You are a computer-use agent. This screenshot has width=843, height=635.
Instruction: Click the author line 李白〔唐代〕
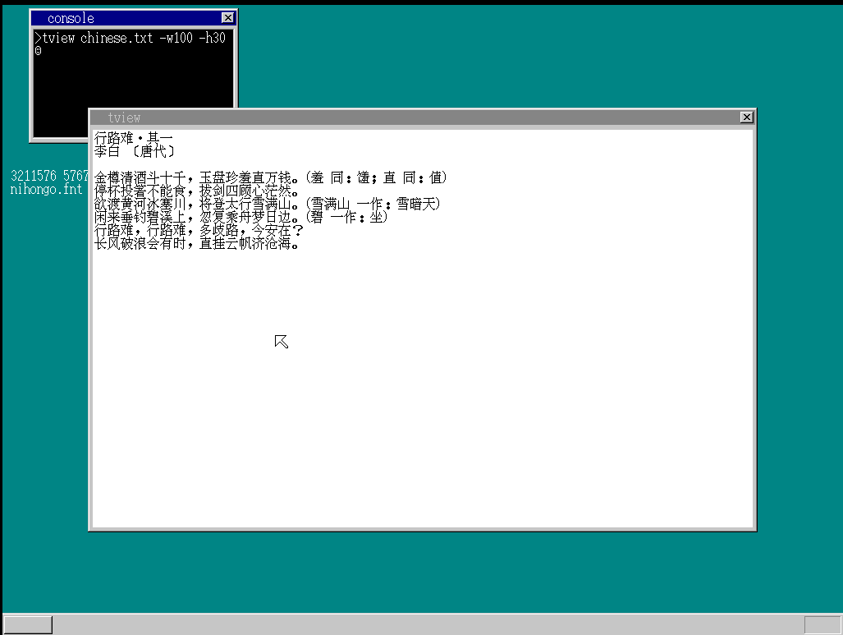(135, 151)
